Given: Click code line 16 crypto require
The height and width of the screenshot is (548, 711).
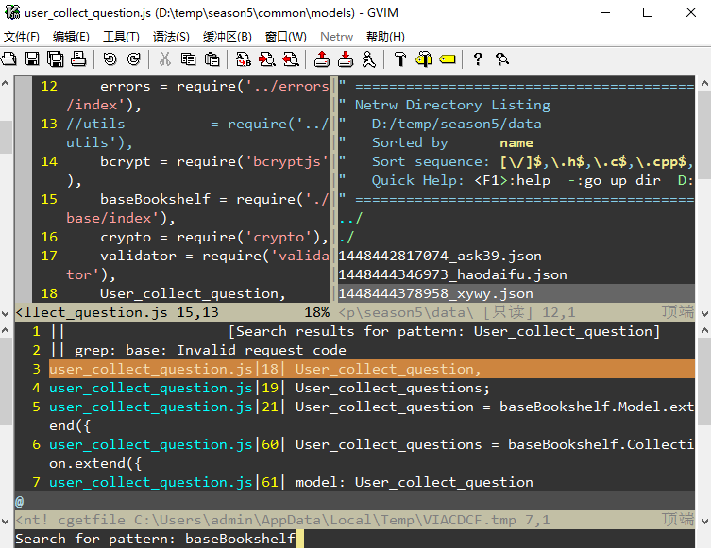Looking at the screenshot, I should click(x=214, y=237).
